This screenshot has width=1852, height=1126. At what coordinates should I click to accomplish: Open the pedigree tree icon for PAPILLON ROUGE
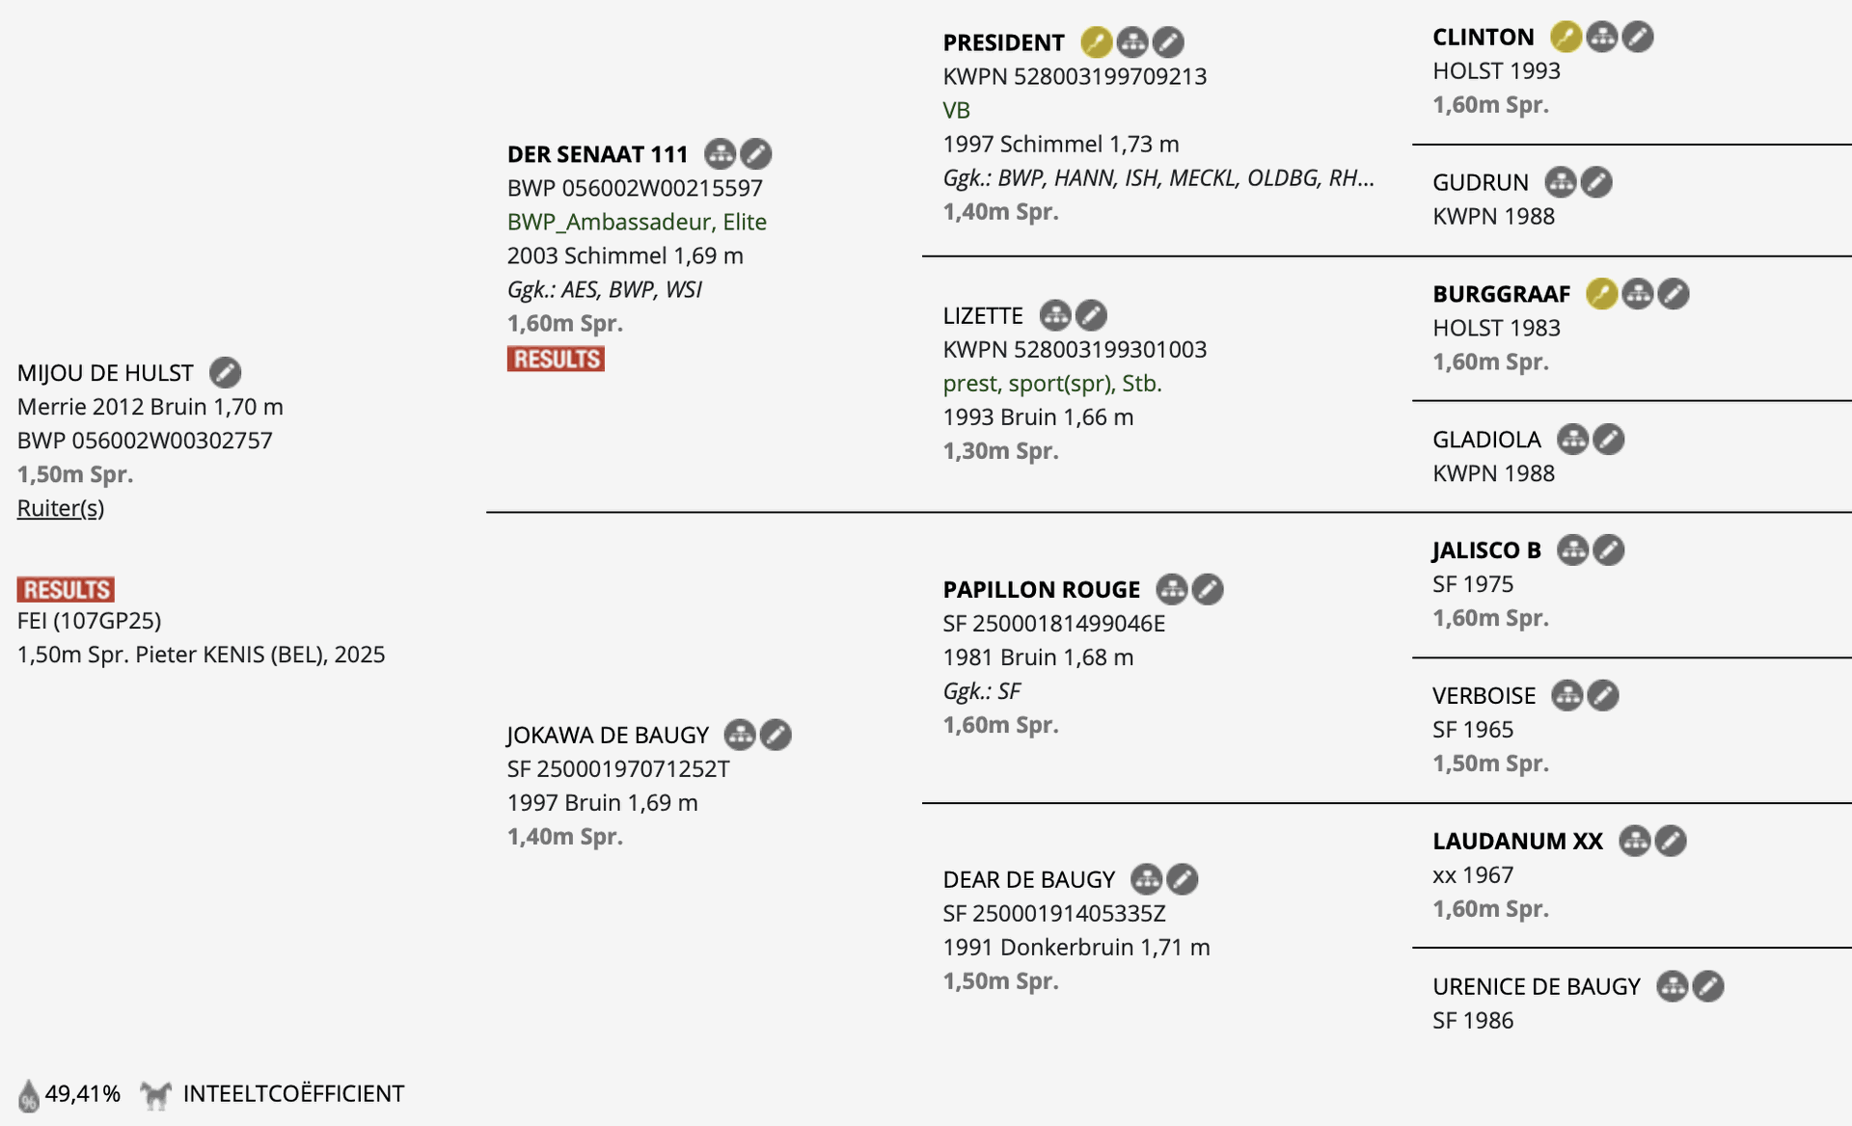pos(1172,588)
